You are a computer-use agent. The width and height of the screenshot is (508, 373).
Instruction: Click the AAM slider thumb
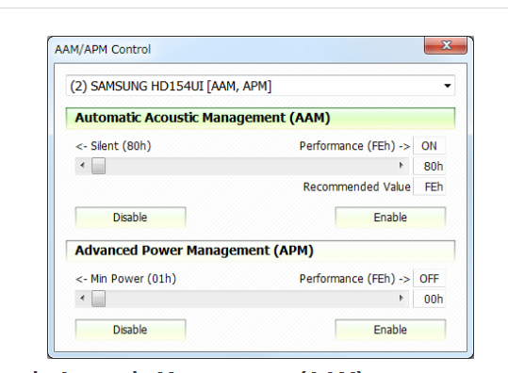pos(98,166)
